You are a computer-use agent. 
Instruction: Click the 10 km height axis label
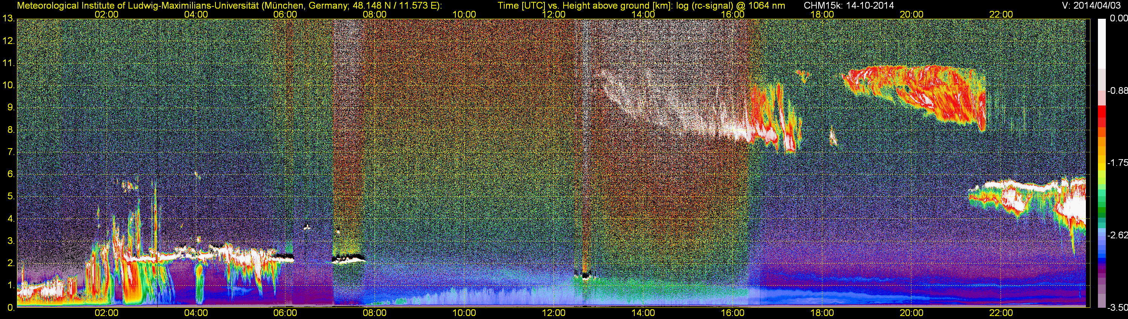[8, 85]
